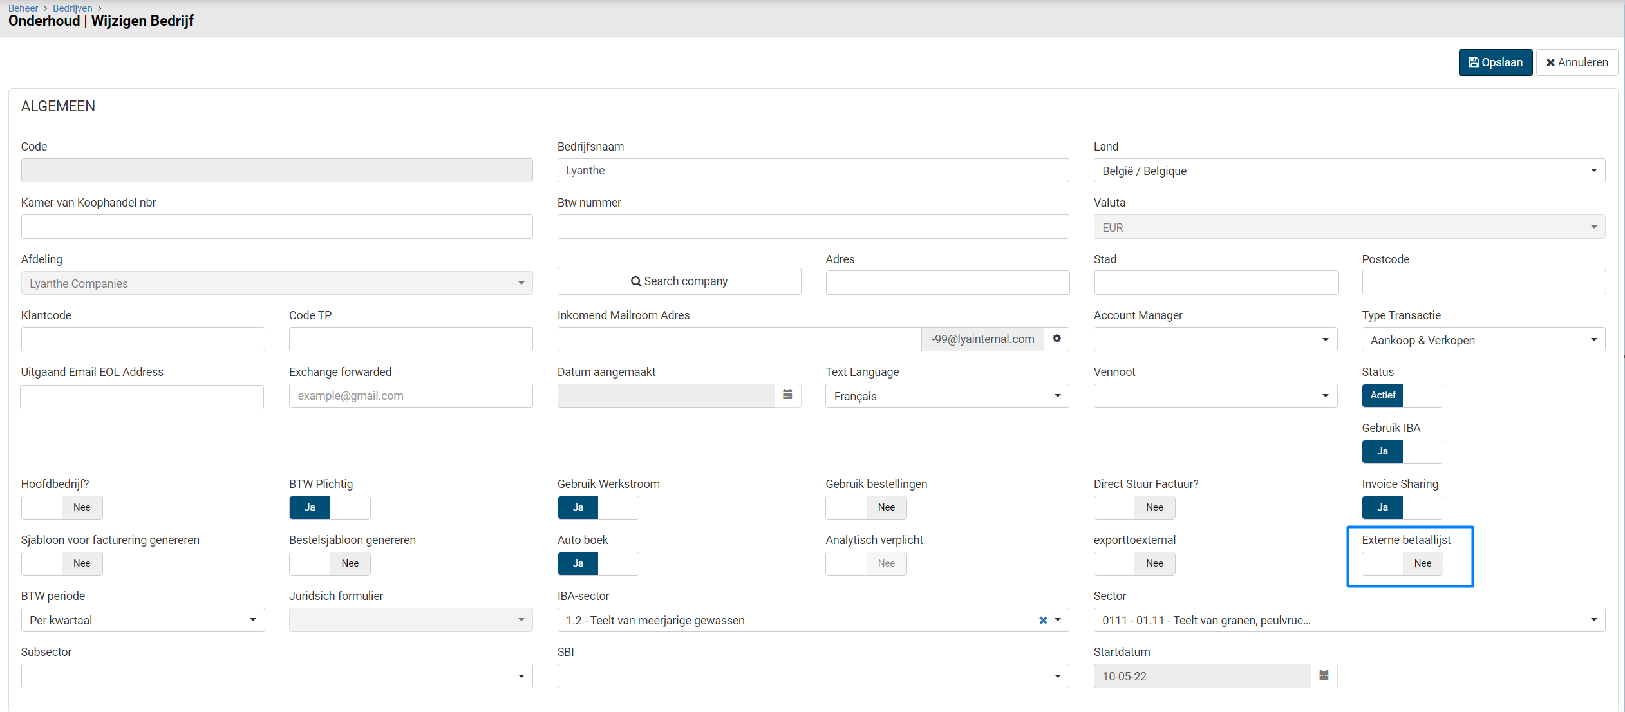
Task: Open the Datum aangemaakt calendar icon
Action: pyautogui.click(x=787, y=395)
